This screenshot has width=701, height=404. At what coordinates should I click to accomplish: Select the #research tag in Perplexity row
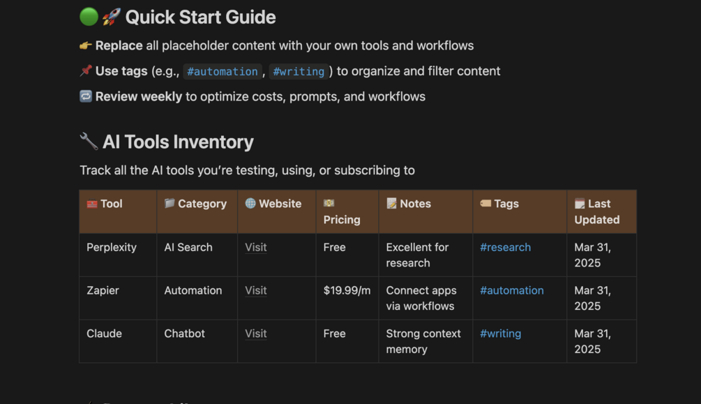point(505,247)
